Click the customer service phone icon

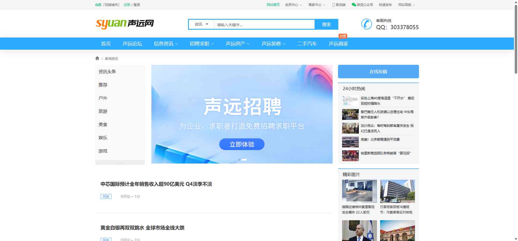click(366, 24)
